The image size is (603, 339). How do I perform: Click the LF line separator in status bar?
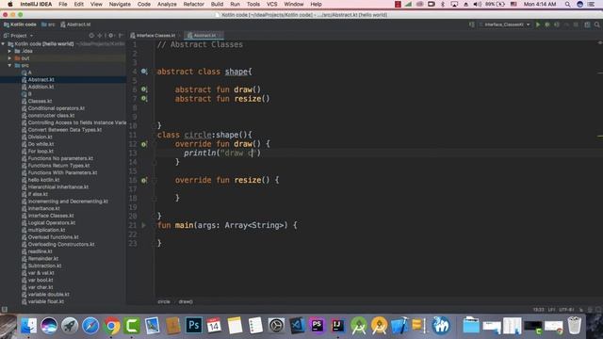551,310
